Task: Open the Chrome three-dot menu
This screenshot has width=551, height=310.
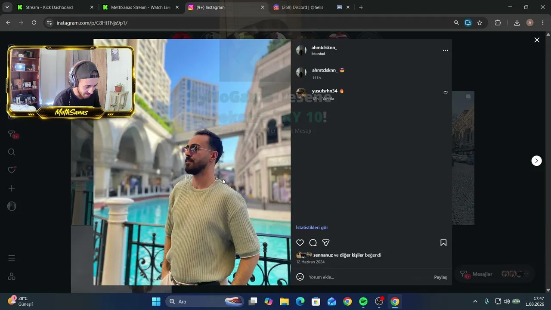Action: point(543,23)
